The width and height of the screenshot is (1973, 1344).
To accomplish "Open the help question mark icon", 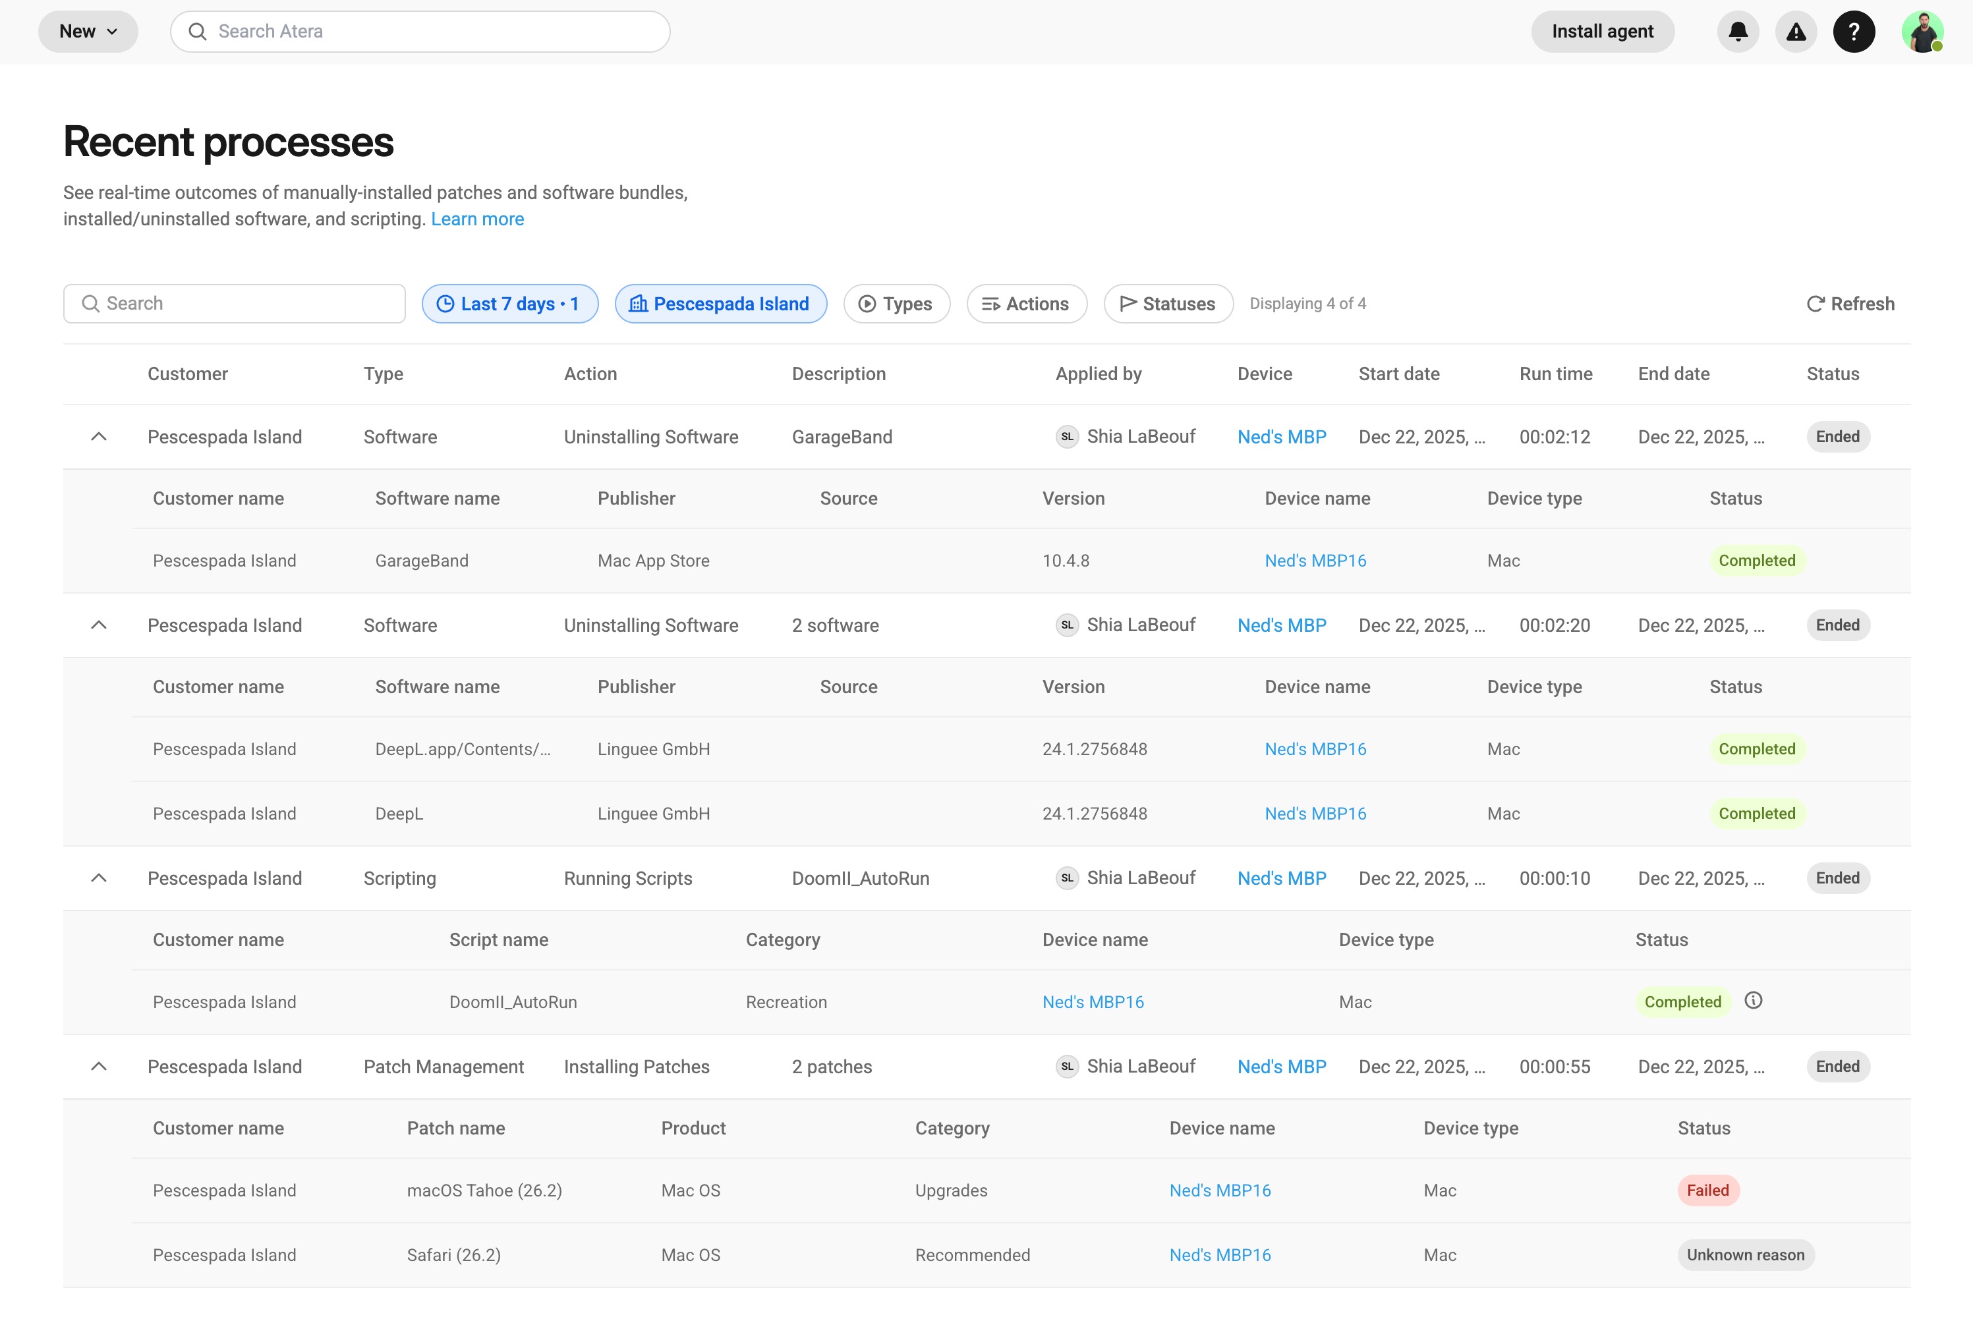I will tap(1854, 32).
